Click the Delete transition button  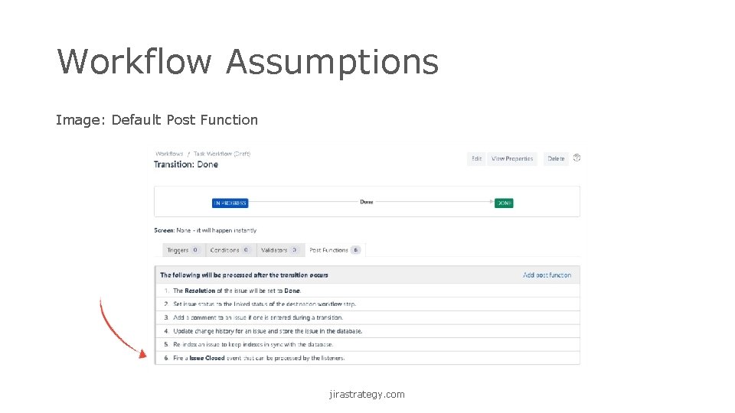point(556,158)
